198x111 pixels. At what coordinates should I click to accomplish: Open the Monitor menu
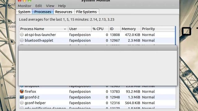point(24,6)
